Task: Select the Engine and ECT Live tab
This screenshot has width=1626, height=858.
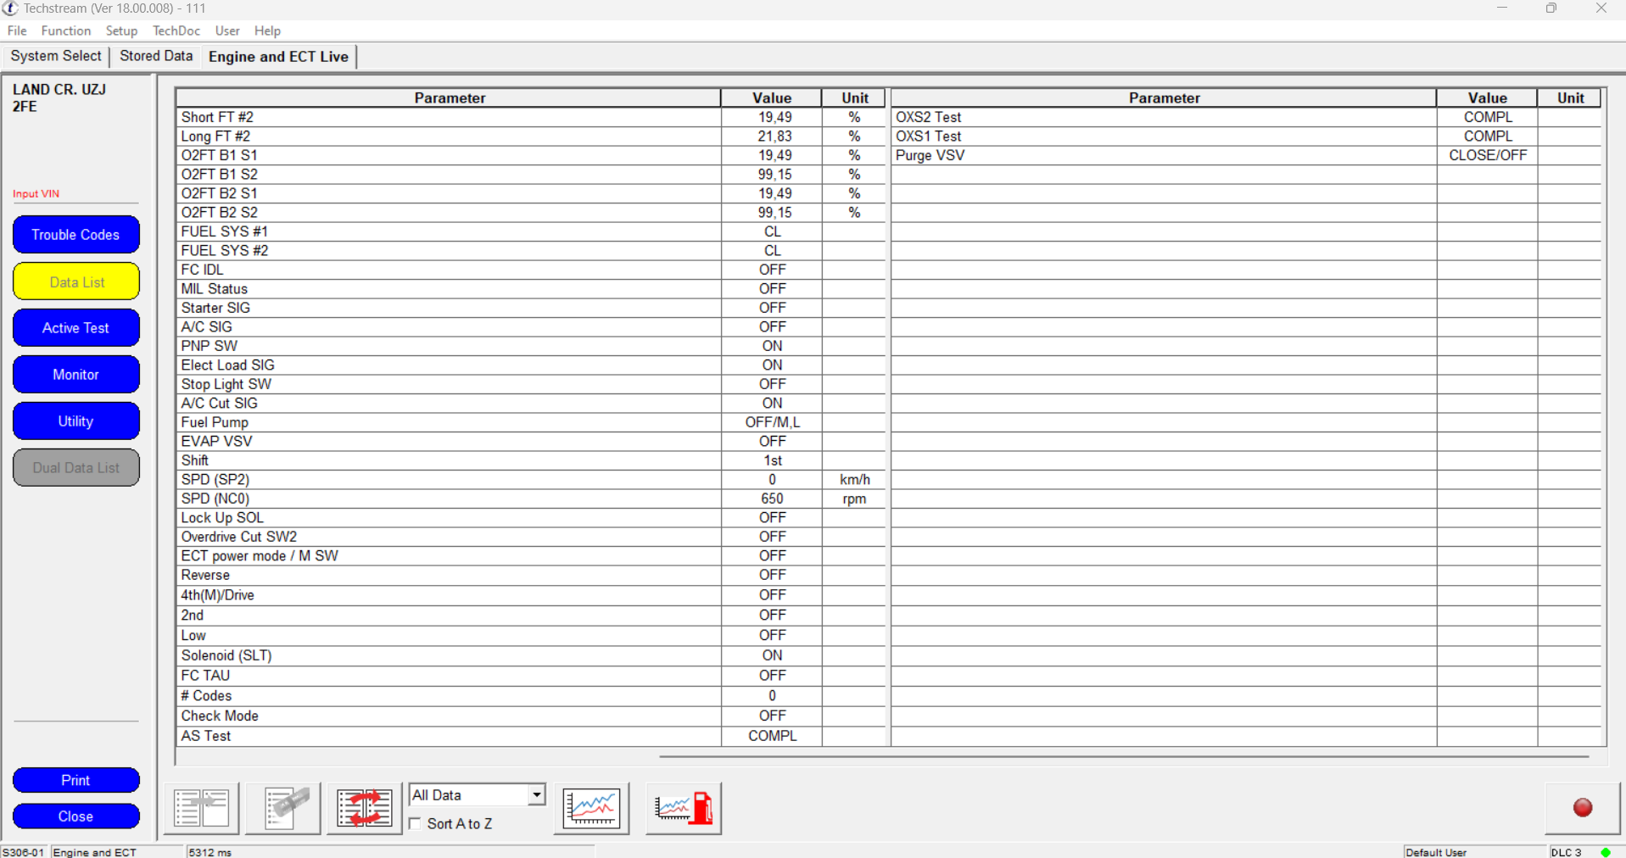Action: [x=278, y=57]
